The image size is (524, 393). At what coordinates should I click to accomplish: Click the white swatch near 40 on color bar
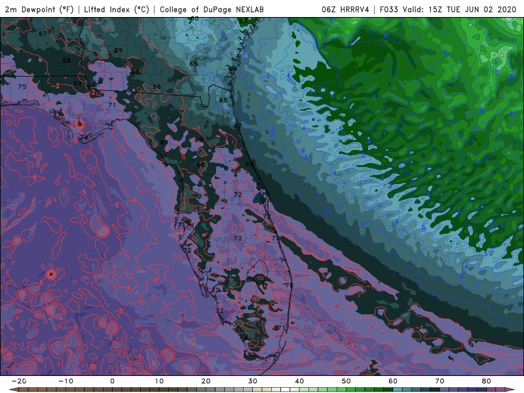pos(286,390)
